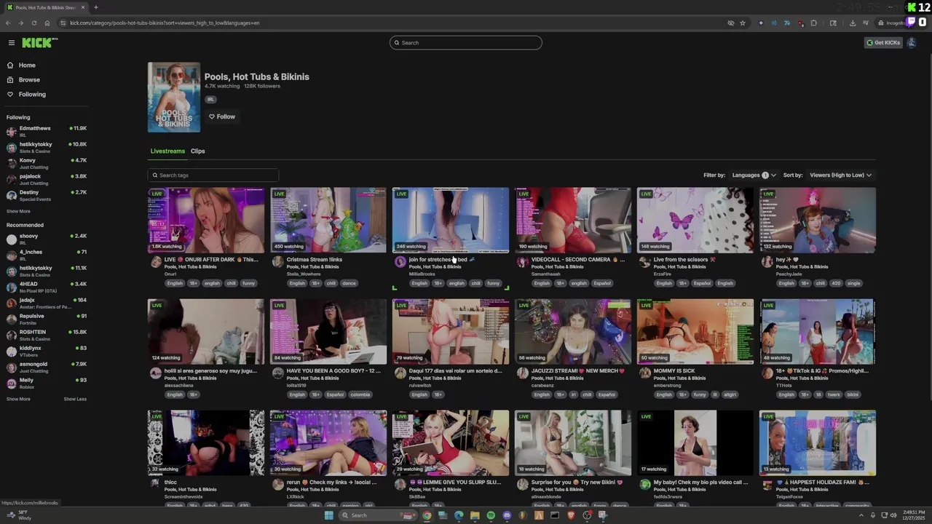The image size is (932, 524).
Task: Open Spotify from the taskbar
Action: tap(491, 515)
